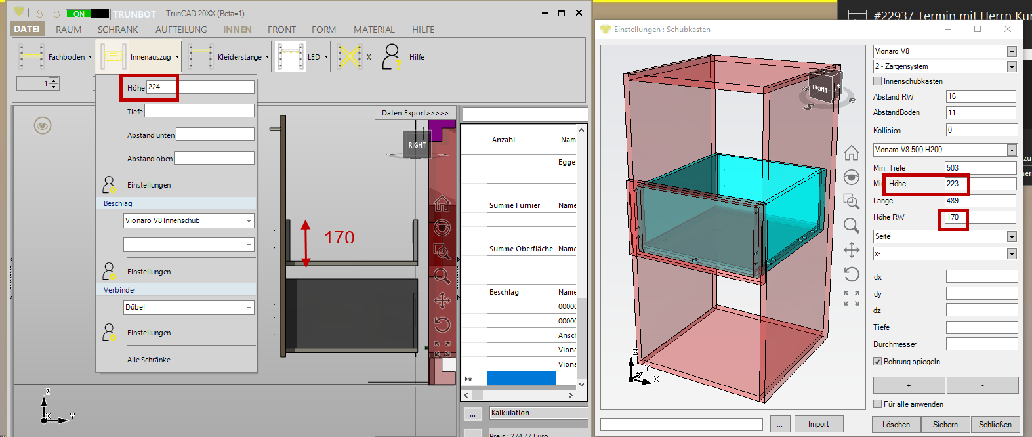The height and width of the screenshot is (437, 1032).
Task: Uncheck Bohrung spiegeln checkbox
Action: pyautogui.click(x=878, y=362)
